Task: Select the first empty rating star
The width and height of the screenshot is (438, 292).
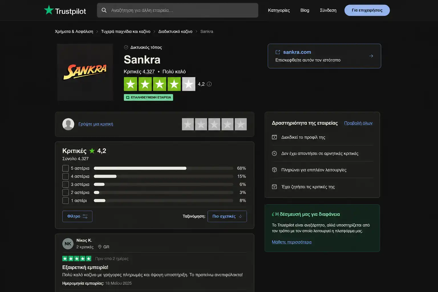Action: 188,124
